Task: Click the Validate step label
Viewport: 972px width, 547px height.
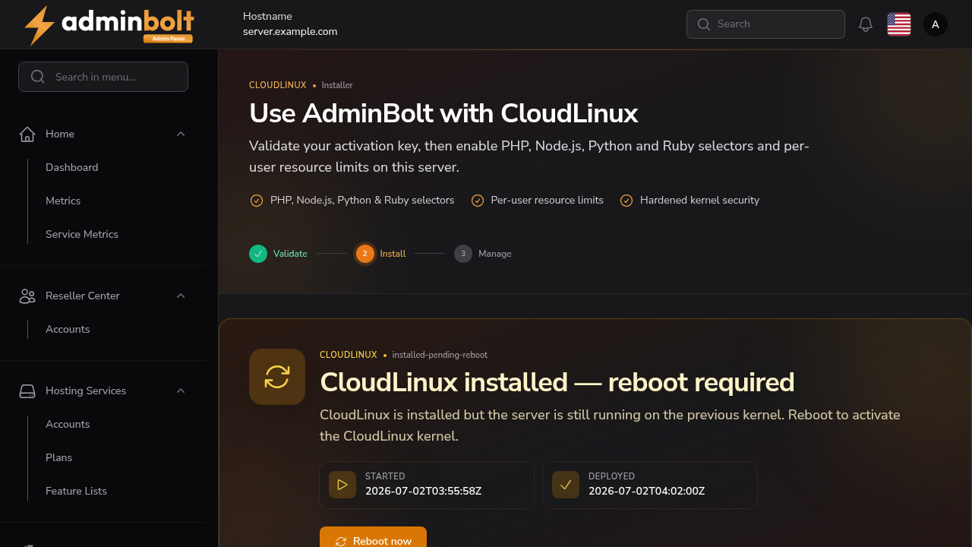Action: 290,254
